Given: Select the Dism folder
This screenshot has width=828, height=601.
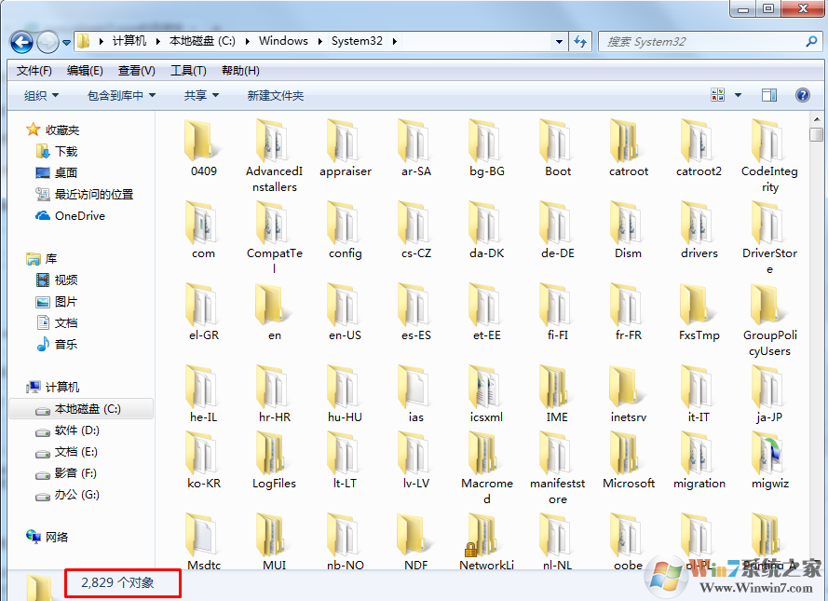Looking at the screenshot, I should [x=628, y=230].
